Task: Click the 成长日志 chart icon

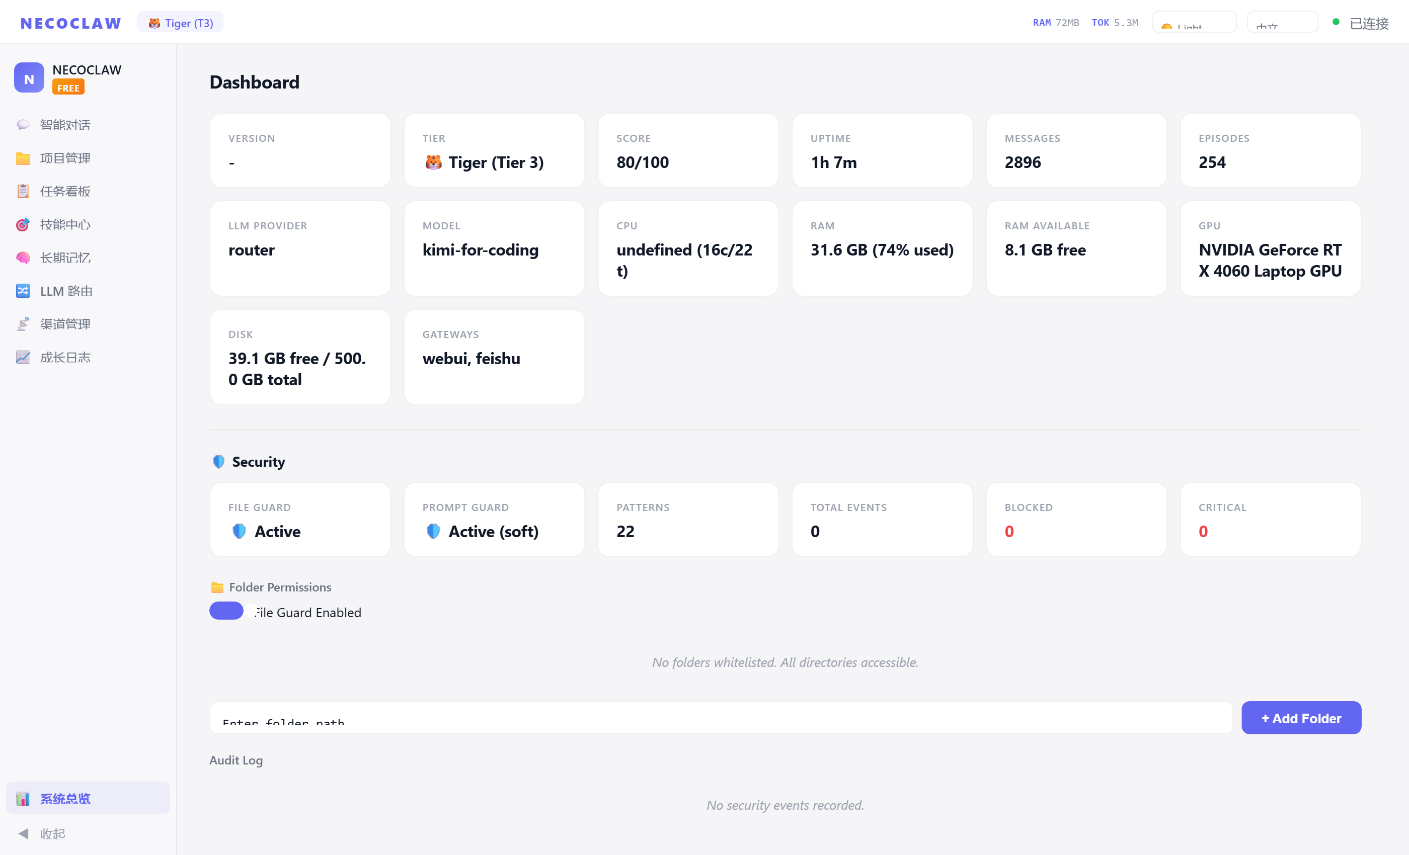Action: click(23, 357)
